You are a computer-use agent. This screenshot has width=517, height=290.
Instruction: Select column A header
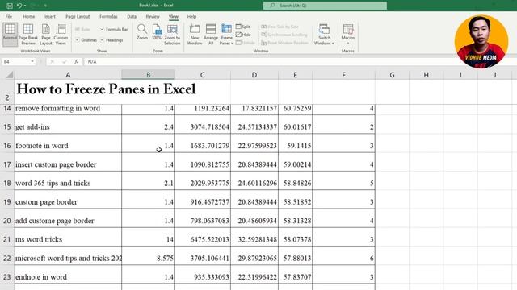tap(68, 75)
